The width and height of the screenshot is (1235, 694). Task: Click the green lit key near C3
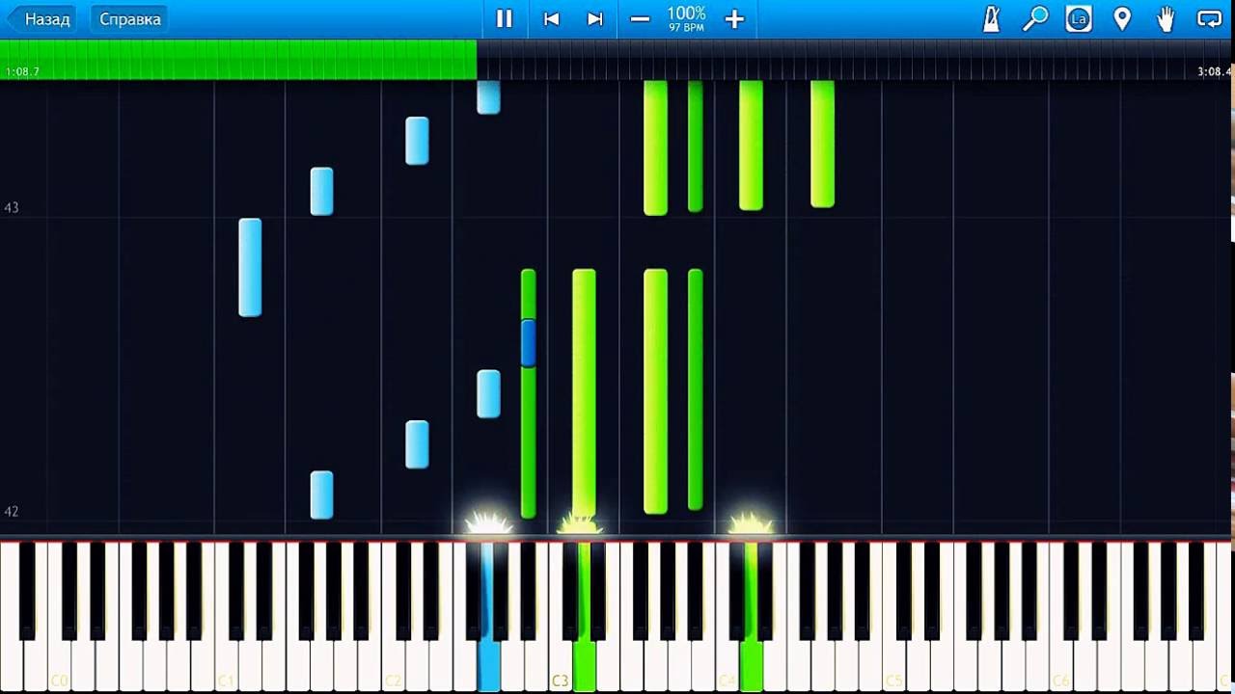pyautogui.click(x=584, y=665)
